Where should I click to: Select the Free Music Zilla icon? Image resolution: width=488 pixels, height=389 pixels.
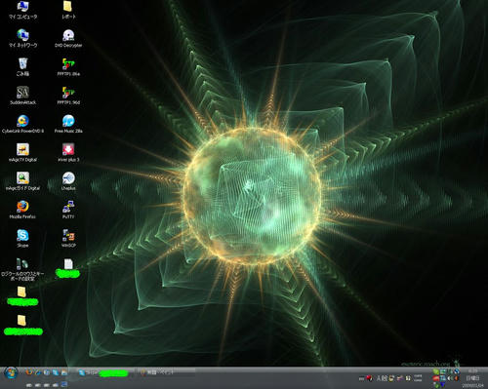click(68, 124)
